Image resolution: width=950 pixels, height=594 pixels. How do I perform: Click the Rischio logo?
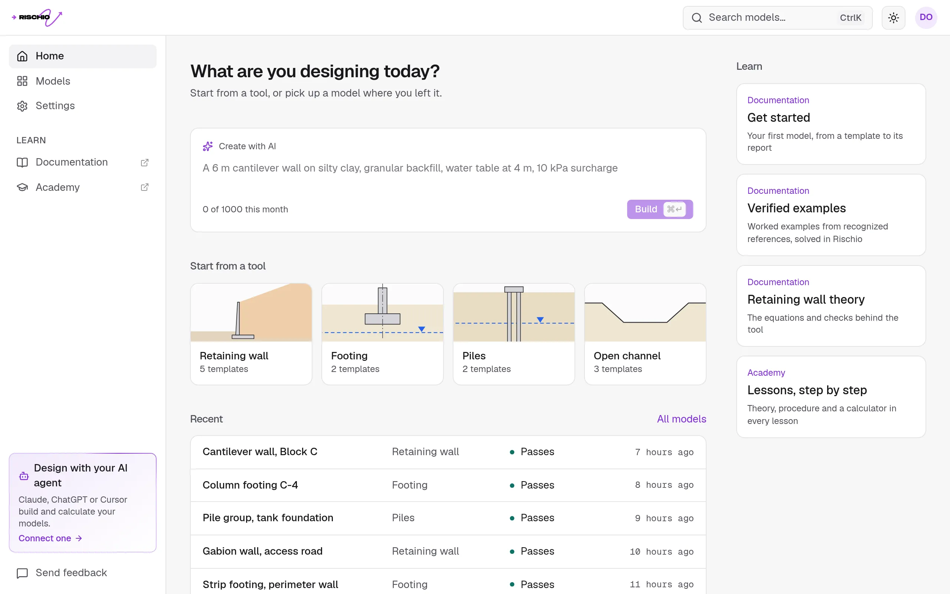point(37,17)
